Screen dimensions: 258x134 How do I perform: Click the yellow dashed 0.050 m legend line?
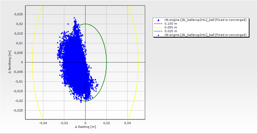click(x=158, y=28)
